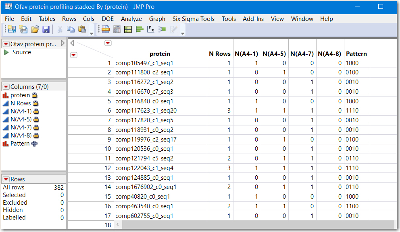This screenshot has width=400, height=232.
Task: Click the continuous modeling-type icon beside N Rows
Action: 5,103
